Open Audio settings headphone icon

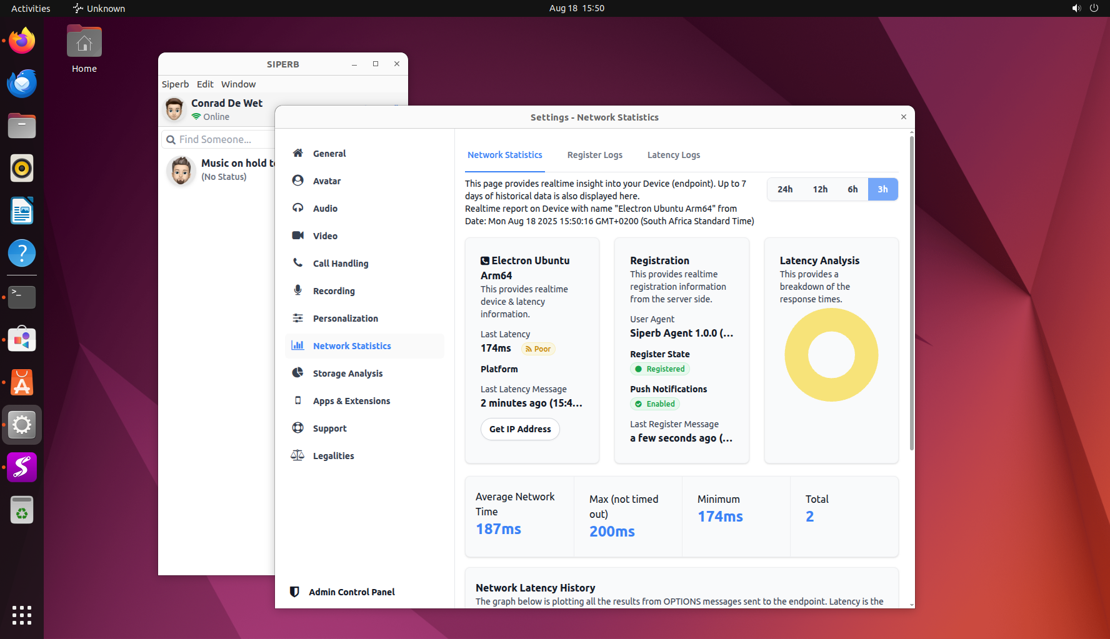[x=298, y=208]
